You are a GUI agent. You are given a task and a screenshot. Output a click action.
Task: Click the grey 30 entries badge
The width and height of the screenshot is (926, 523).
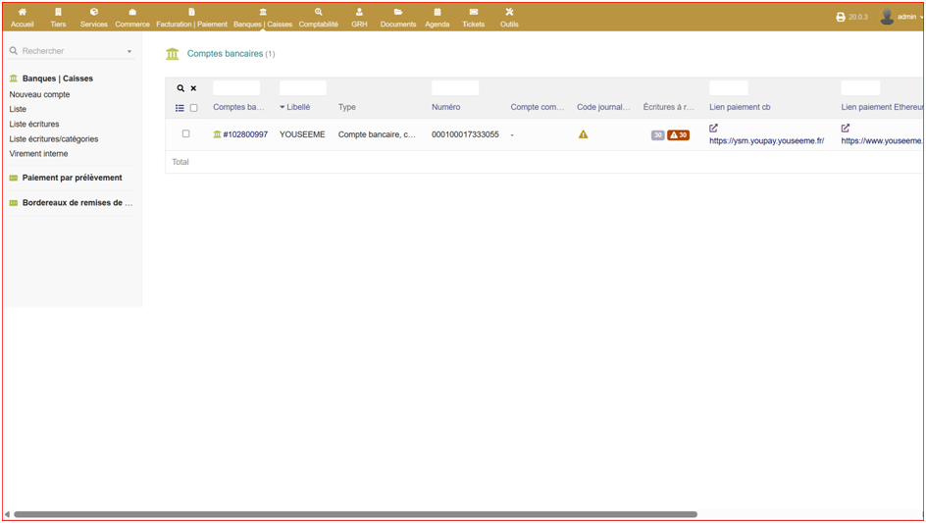pos(657,135)
